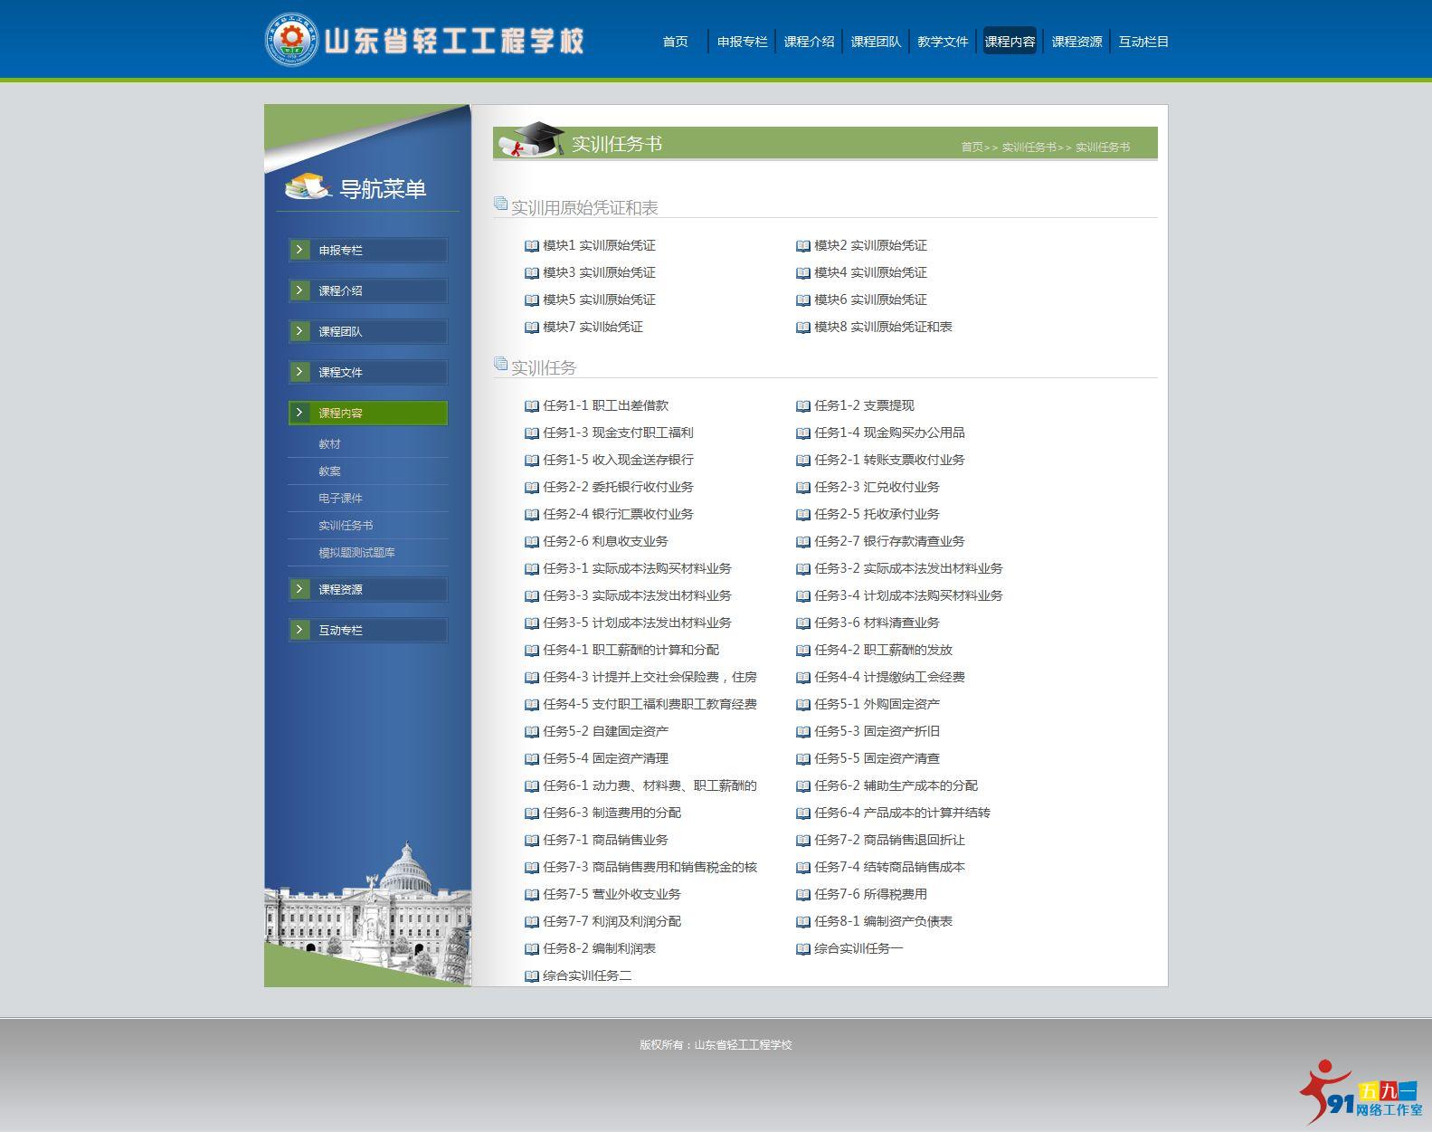
Task: Click book icon beside 模块2 实训原始凭证
Action: (803, 246)
